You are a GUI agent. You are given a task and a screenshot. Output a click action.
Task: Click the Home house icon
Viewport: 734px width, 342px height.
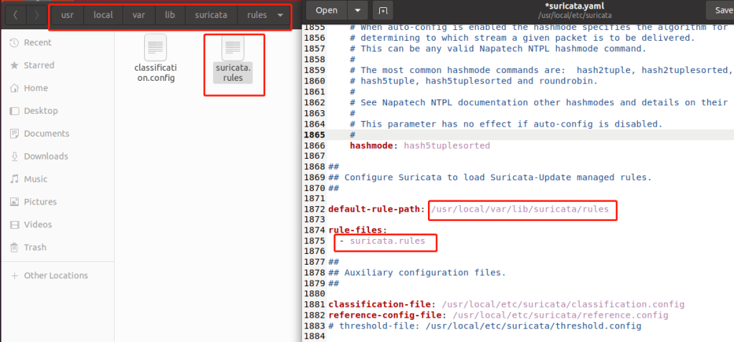point(14,88)
